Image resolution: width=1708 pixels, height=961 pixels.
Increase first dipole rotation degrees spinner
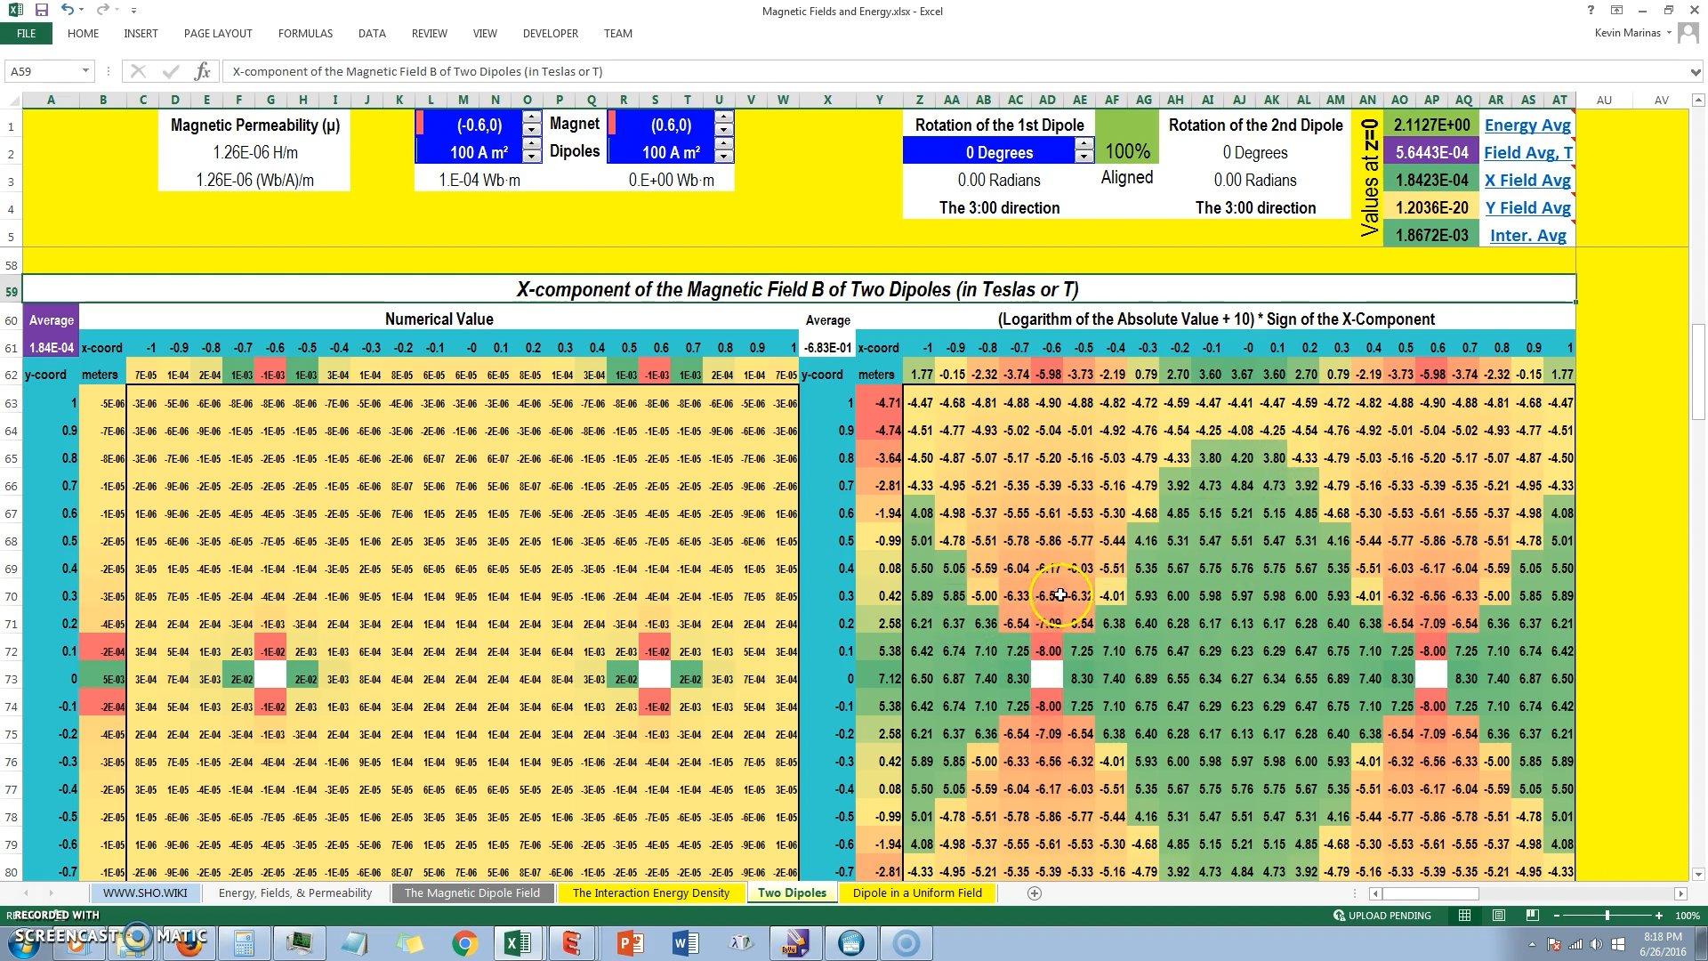(x=1084, y=144)
